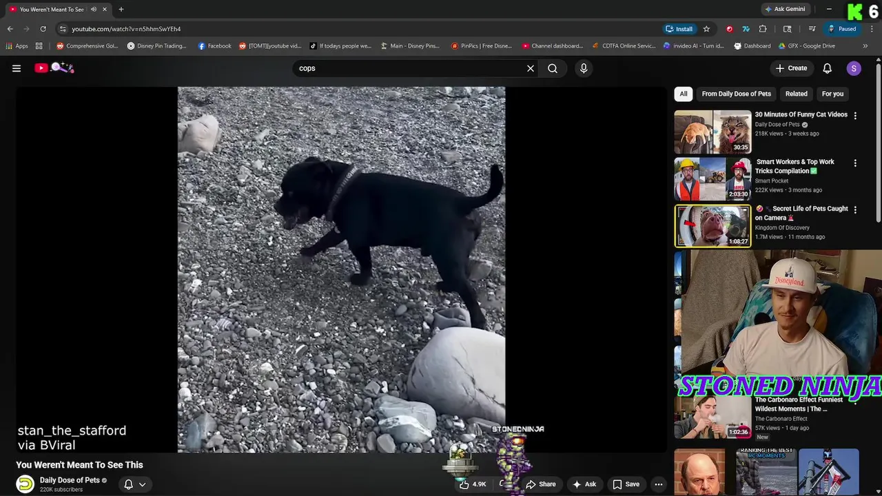Click the dog video player
This screenshot has width=882, height=496.
pos(341,269)
